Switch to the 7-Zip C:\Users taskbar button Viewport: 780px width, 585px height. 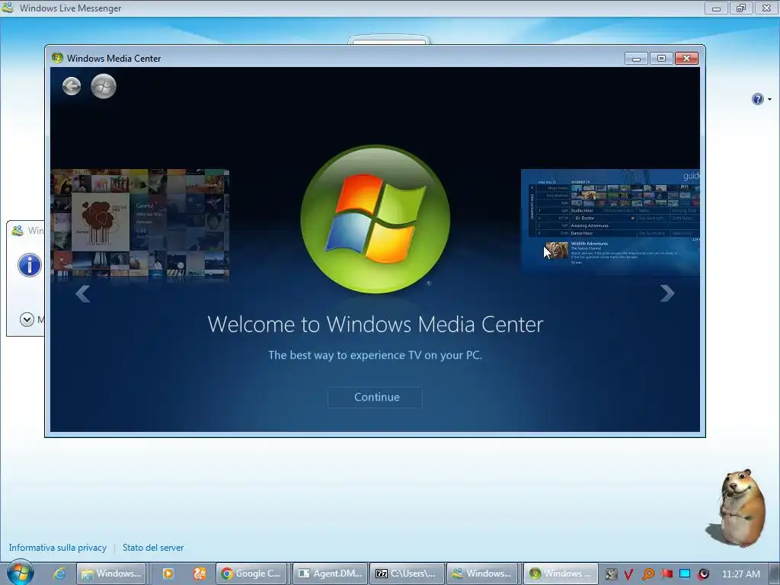coord(407,574)
